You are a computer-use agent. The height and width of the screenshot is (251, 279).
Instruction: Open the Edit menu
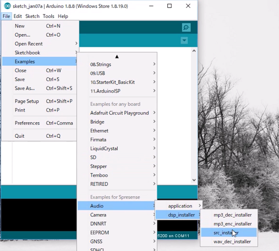tap(18, 16)
